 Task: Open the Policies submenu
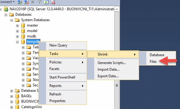63,62
